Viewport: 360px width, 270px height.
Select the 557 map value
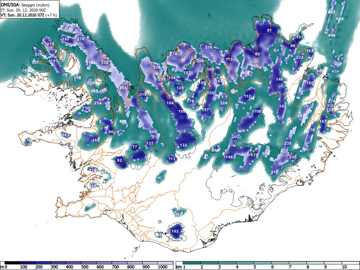click(35, 62)
